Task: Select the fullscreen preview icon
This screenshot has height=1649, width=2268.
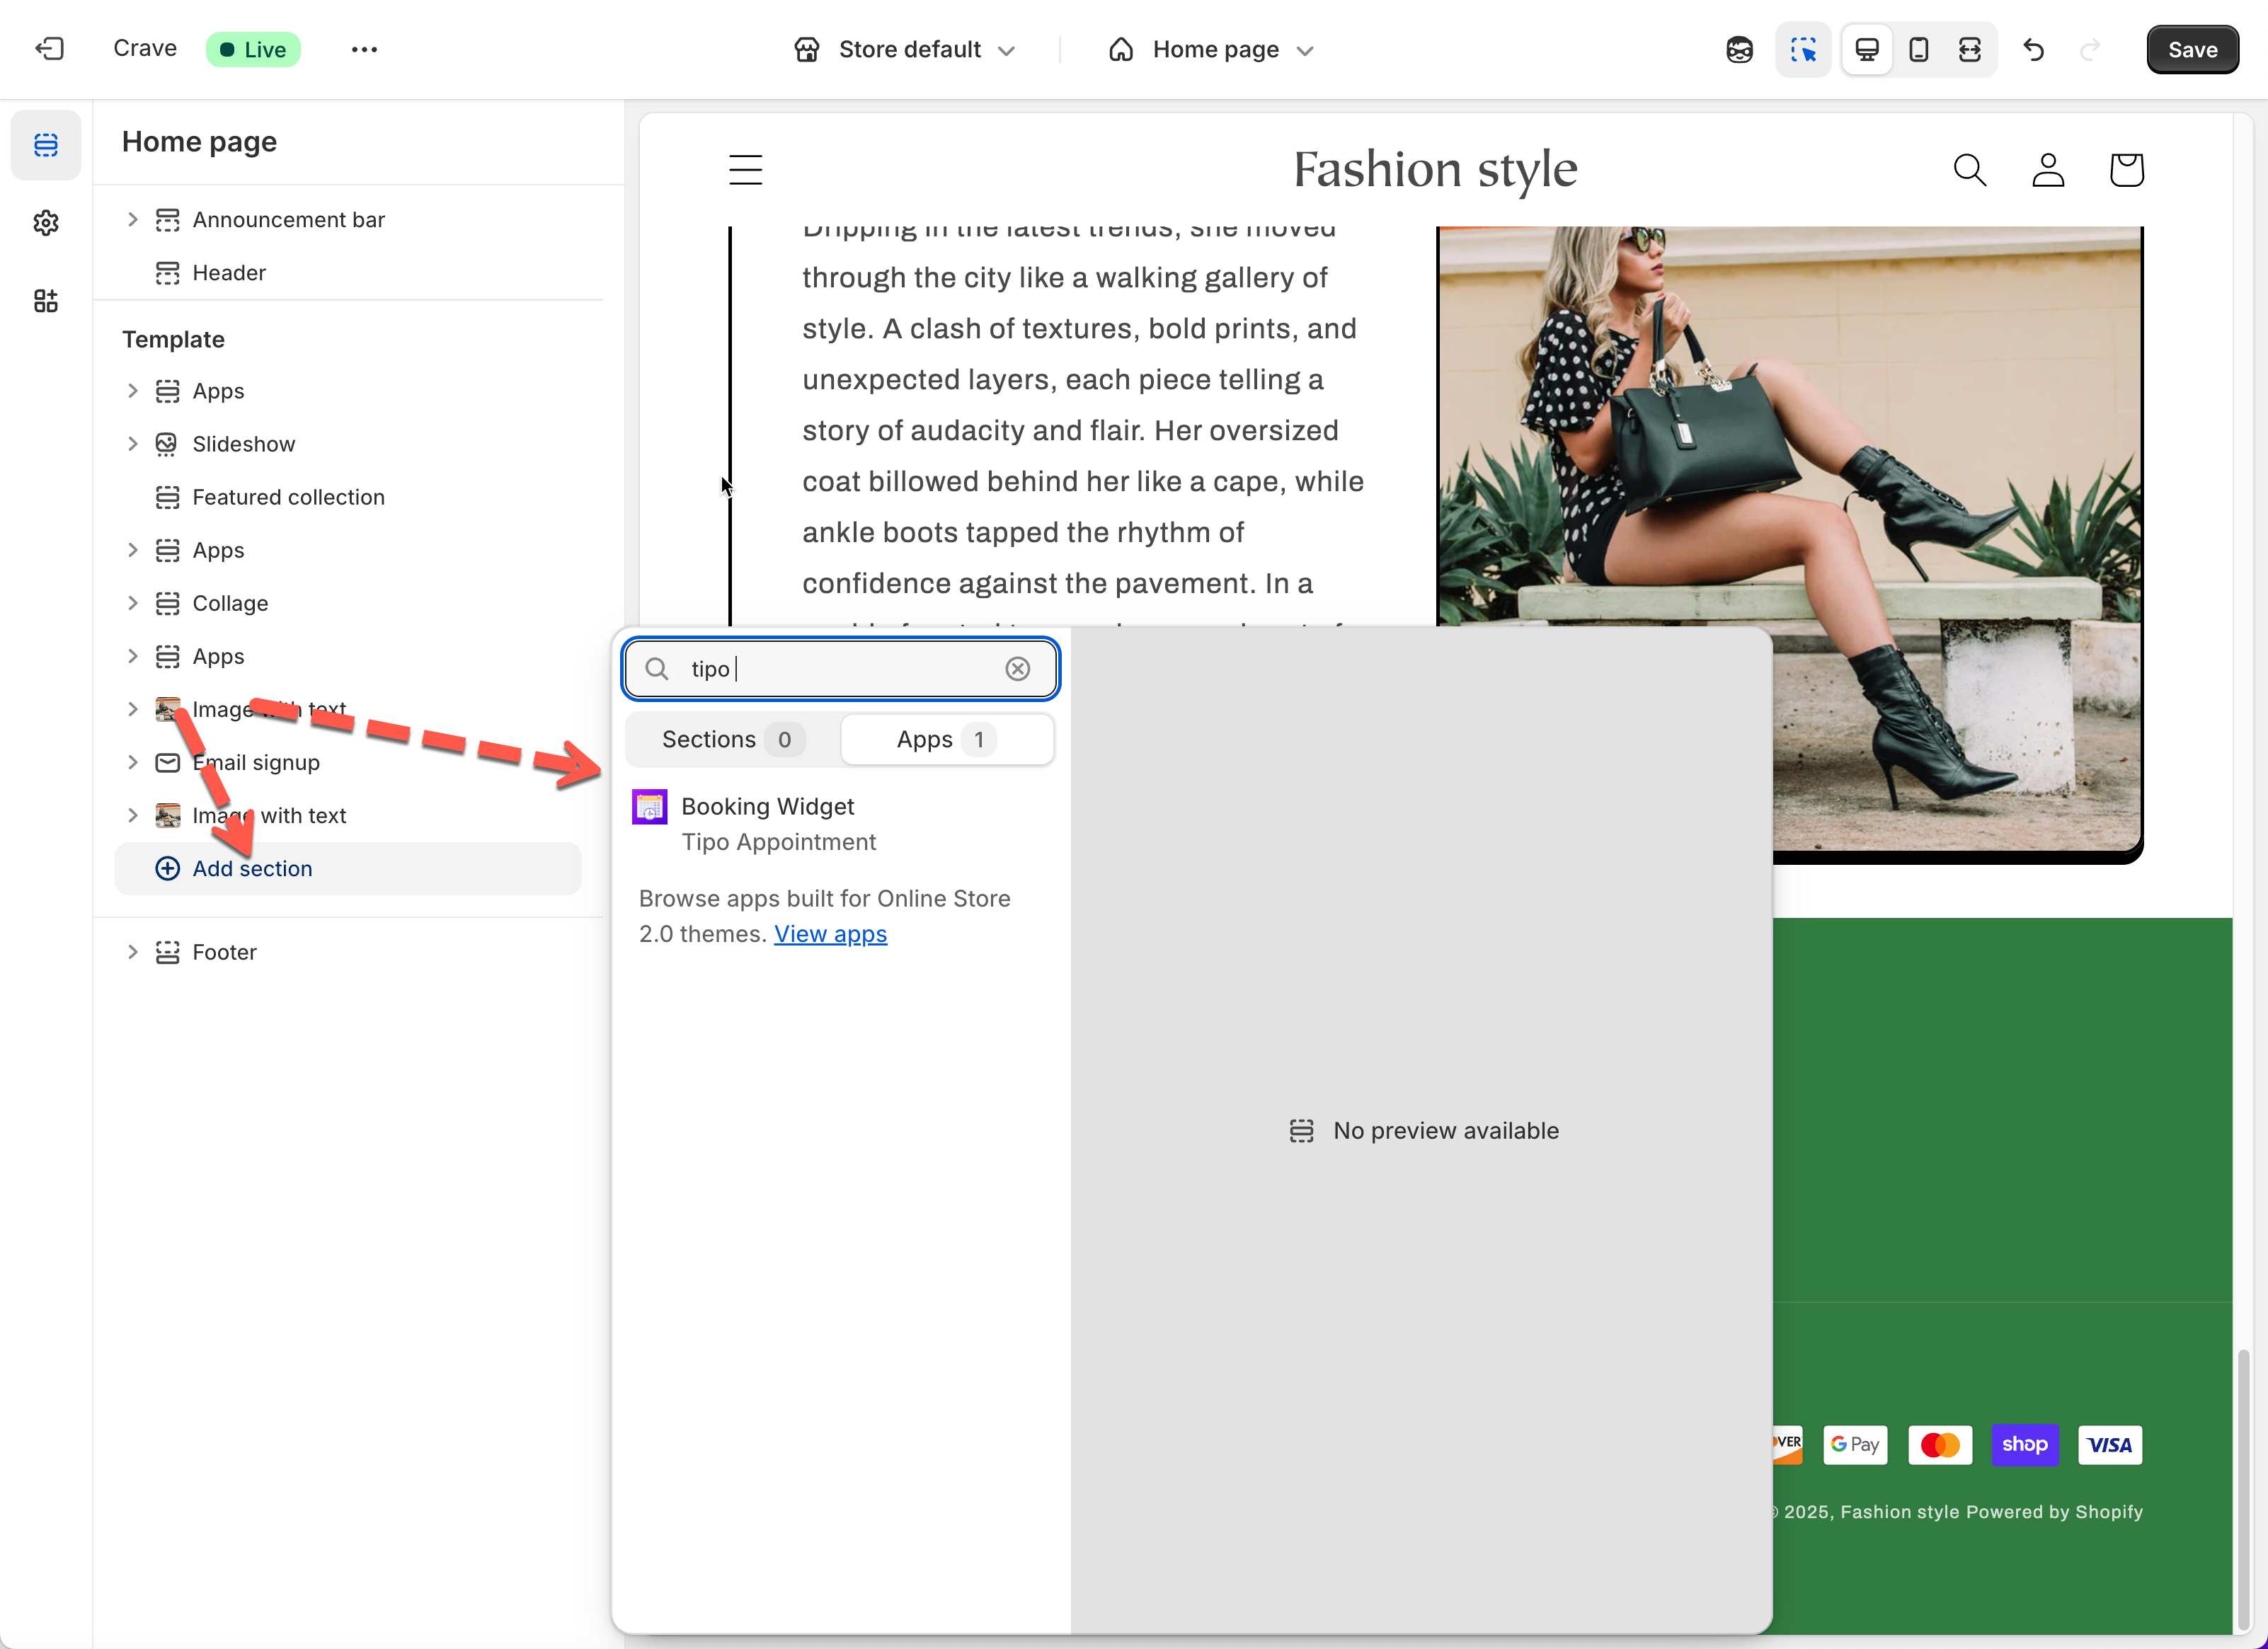Action: point(1969,49)
